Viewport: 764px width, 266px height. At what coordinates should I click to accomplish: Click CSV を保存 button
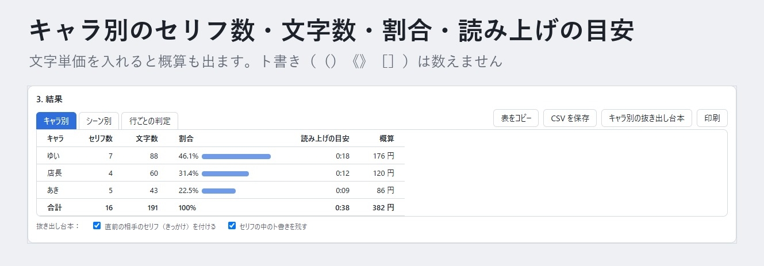click(x=570, y=118)
